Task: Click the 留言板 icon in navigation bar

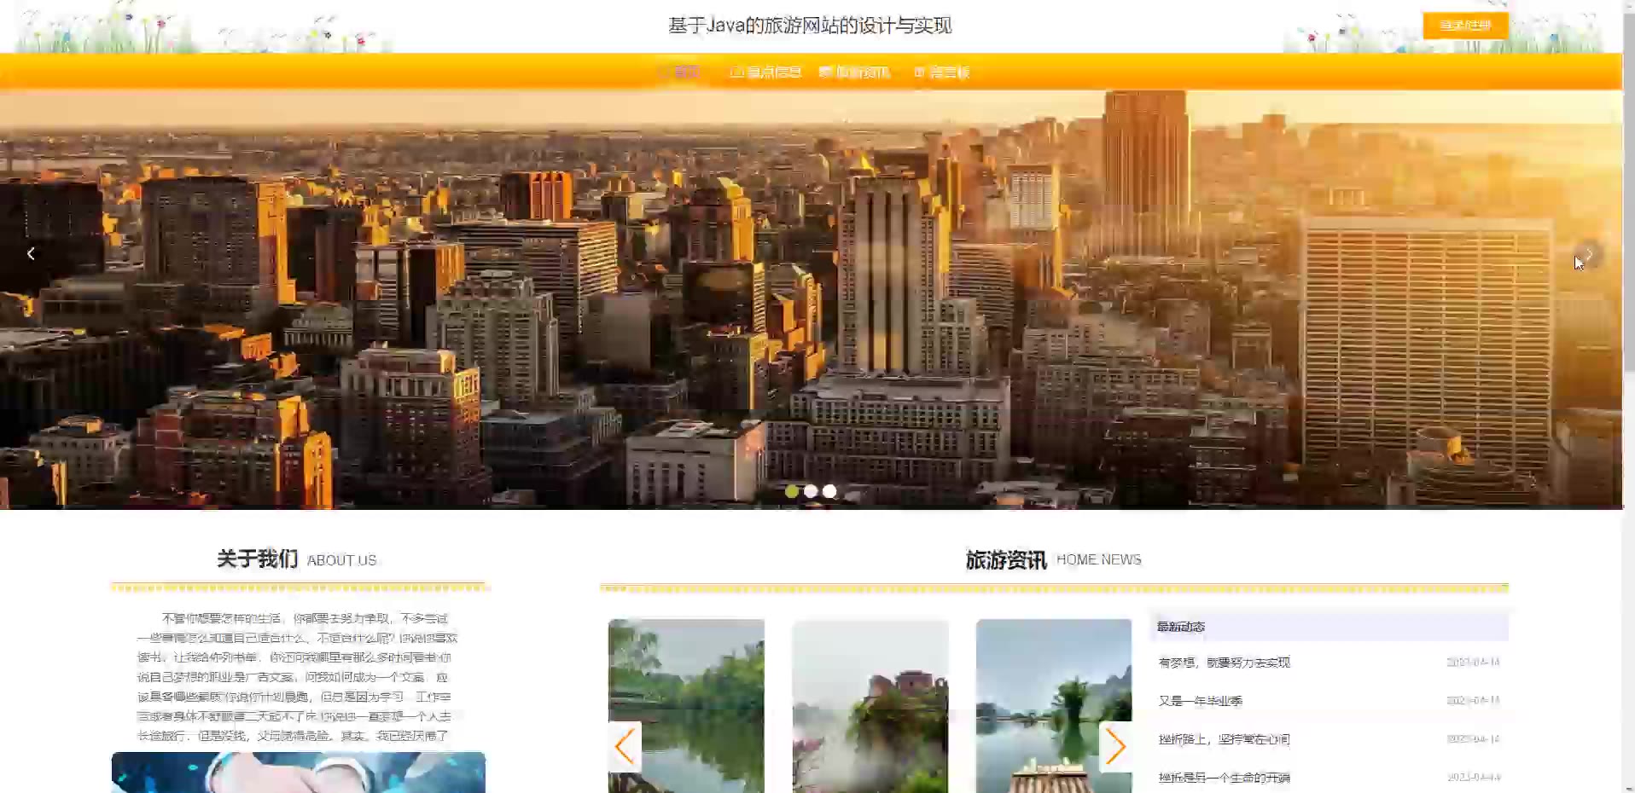Action: pyautogui.click(x=919, y=72)
